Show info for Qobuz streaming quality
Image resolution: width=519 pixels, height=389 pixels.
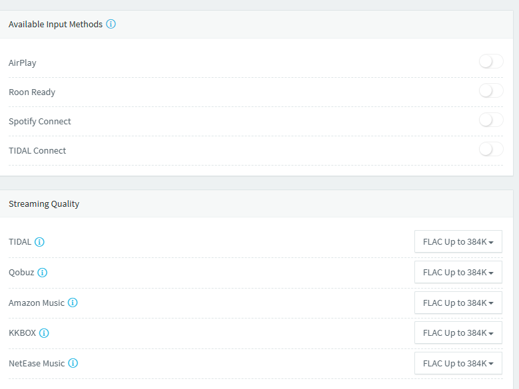[x=43, y=273]
